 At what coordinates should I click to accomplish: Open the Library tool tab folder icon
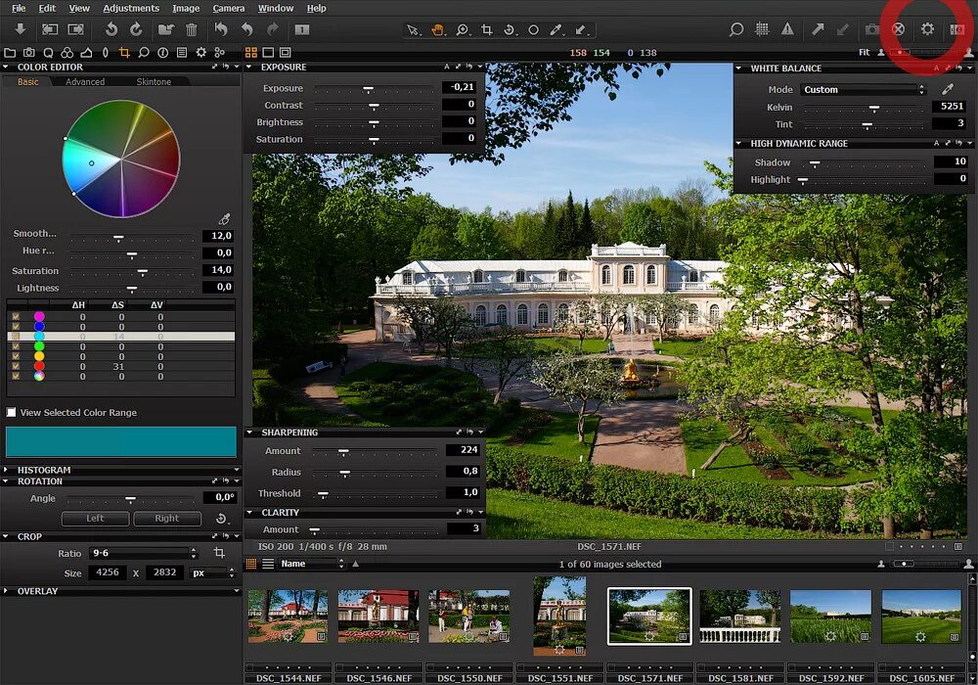coord(10,52)
